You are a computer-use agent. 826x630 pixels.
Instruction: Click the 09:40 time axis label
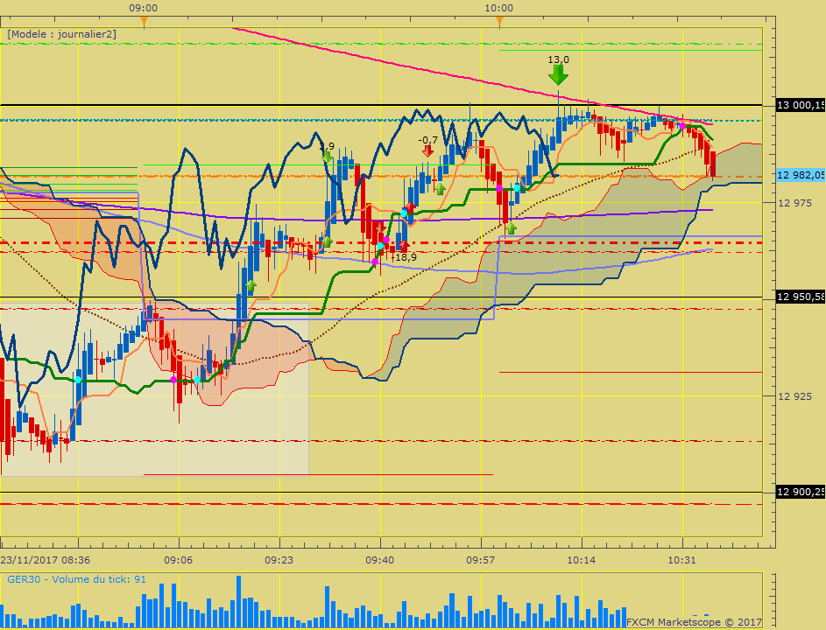[x=379, y=560]
